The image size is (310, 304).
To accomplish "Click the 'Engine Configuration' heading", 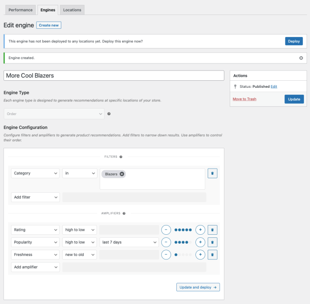I will pyautogui.click(x=26, y=128).
